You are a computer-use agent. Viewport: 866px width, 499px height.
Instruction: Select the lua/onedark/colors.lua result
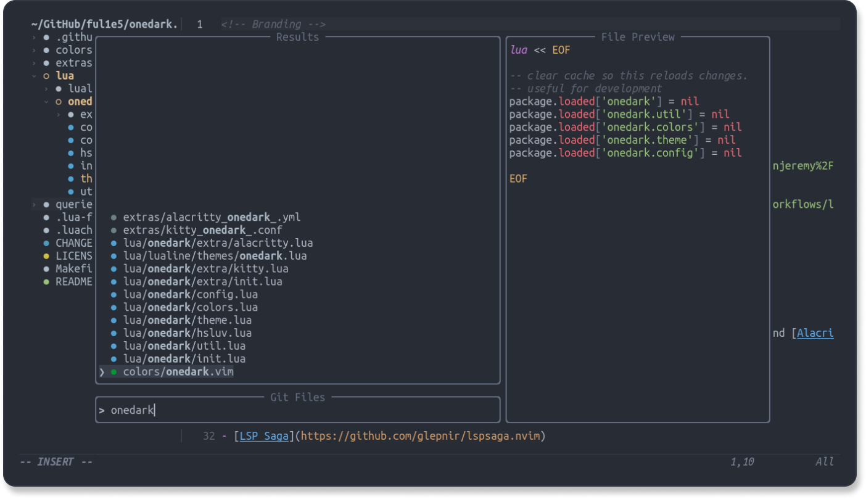[x=191, y=307]
